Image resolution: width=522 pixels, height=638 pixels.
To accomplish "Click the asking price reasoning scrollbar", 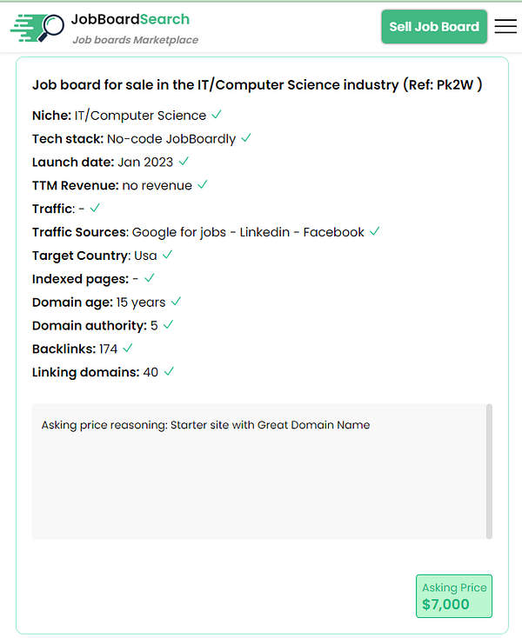I will 489,471.
